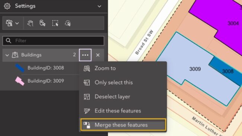242x136 pixels.
Task: Choose Only select this menu item
Action: click(x=123, y=82)
